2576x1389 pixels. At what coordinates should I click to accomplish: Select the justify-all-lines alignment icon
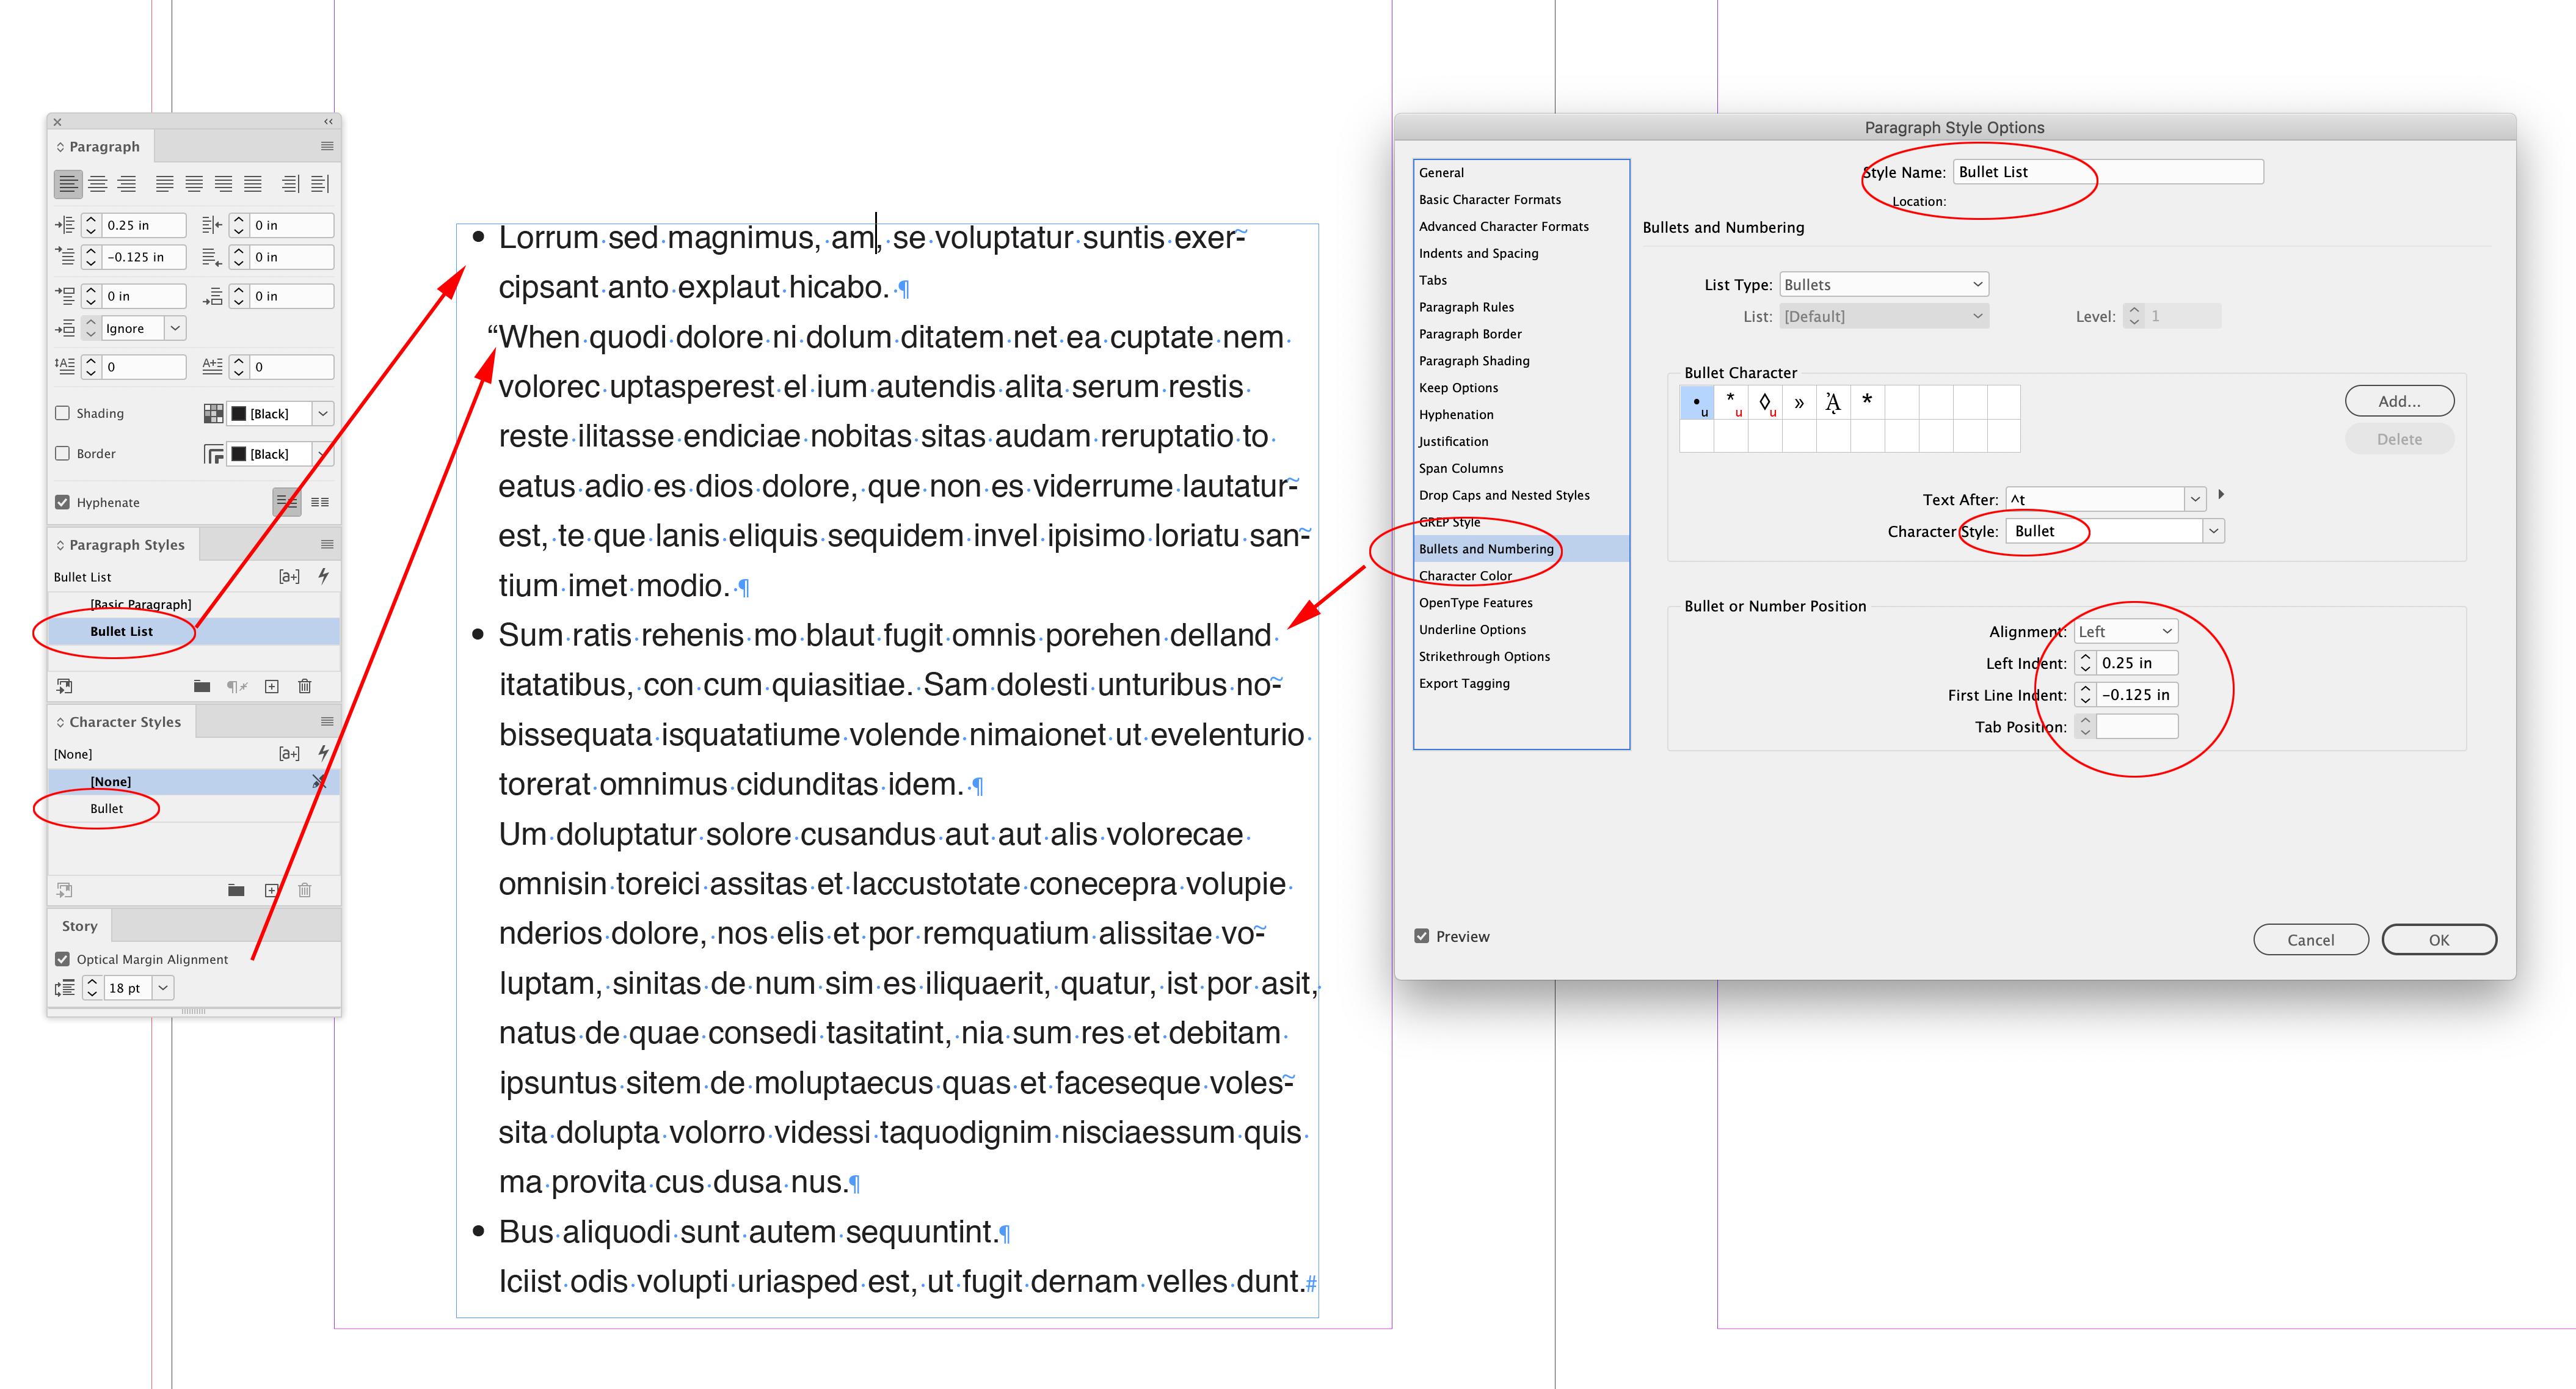tap(252, 183)
